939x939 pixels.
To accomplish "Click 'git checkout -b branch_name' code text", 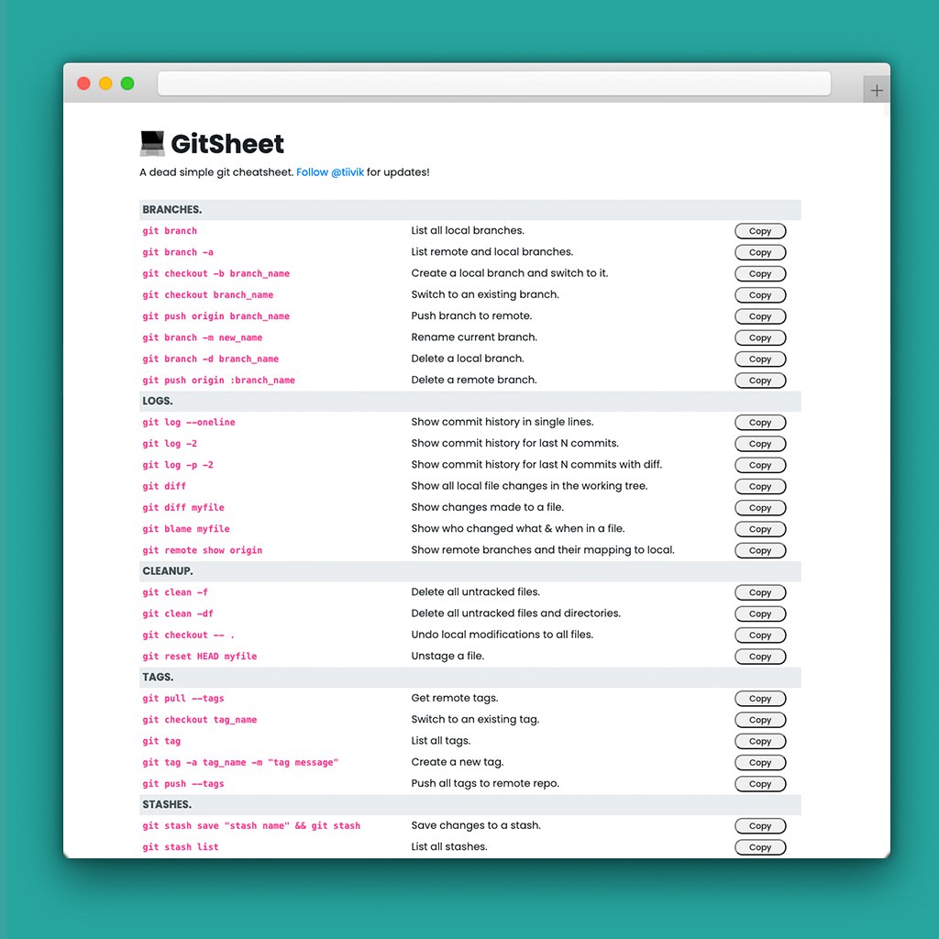I will [x=216, y=273].
